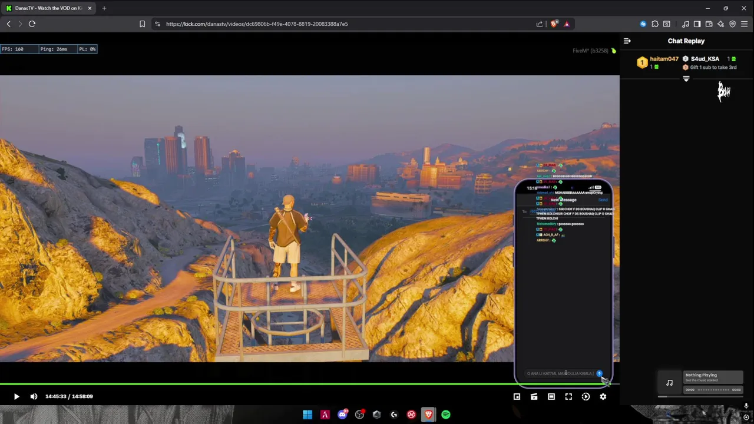Click Gift 1 sub to take 3rd
The image size is (754, 424).
pos(713,67)
